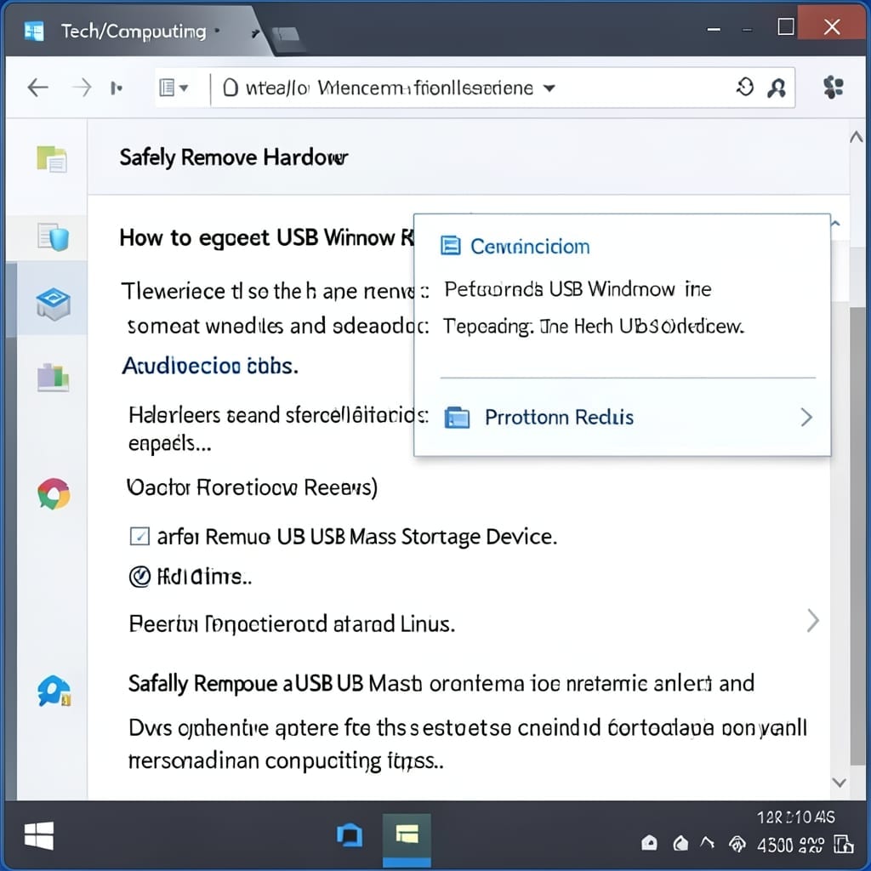
Task: Open the Prrottonn Reduis menu entry
Action: click(x=622, y=417)
